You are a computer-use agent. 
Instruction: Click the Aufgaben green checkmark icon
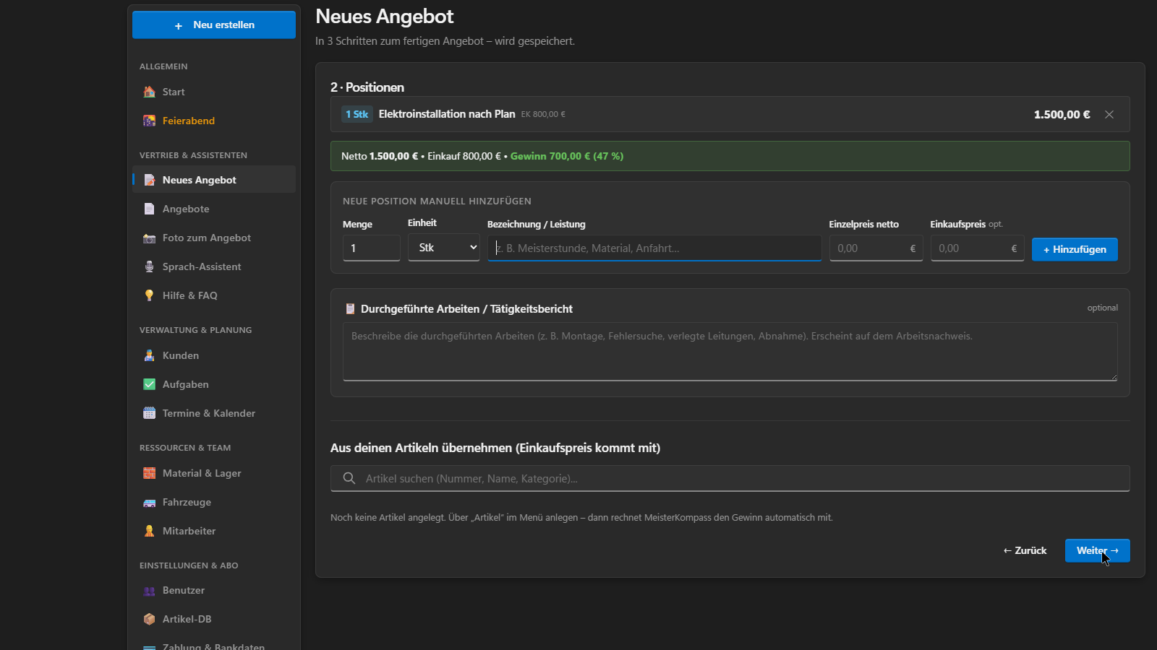(x=149, y=384)
